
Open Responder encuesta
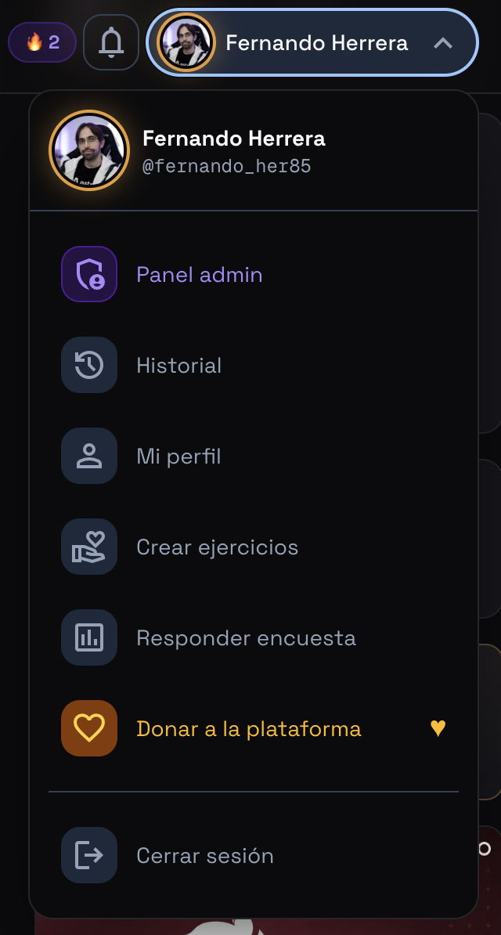(254, 637)
